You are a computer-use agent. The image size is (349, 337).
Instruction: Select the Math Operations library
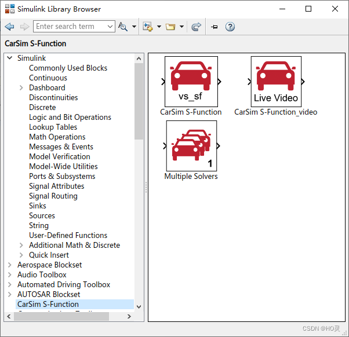click(57, 137)
